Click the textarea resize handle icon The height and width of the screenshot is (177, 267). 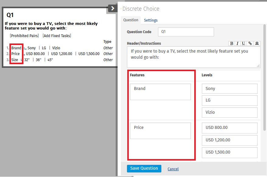pos(258,65)
